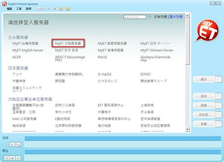Image resolution: width=224 pixels, height=162 pixels.
Task: Click the large MyET speech-bubble logo
Action: [207, 31]
